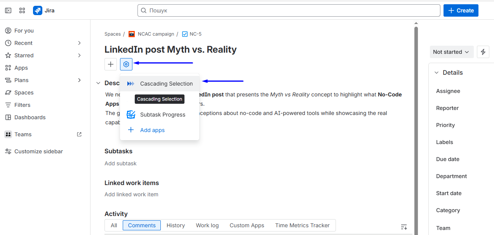Viewport: 494px width, 235px height.
Task: Click the hexagon apps icon button
Action: click(126, 64)
